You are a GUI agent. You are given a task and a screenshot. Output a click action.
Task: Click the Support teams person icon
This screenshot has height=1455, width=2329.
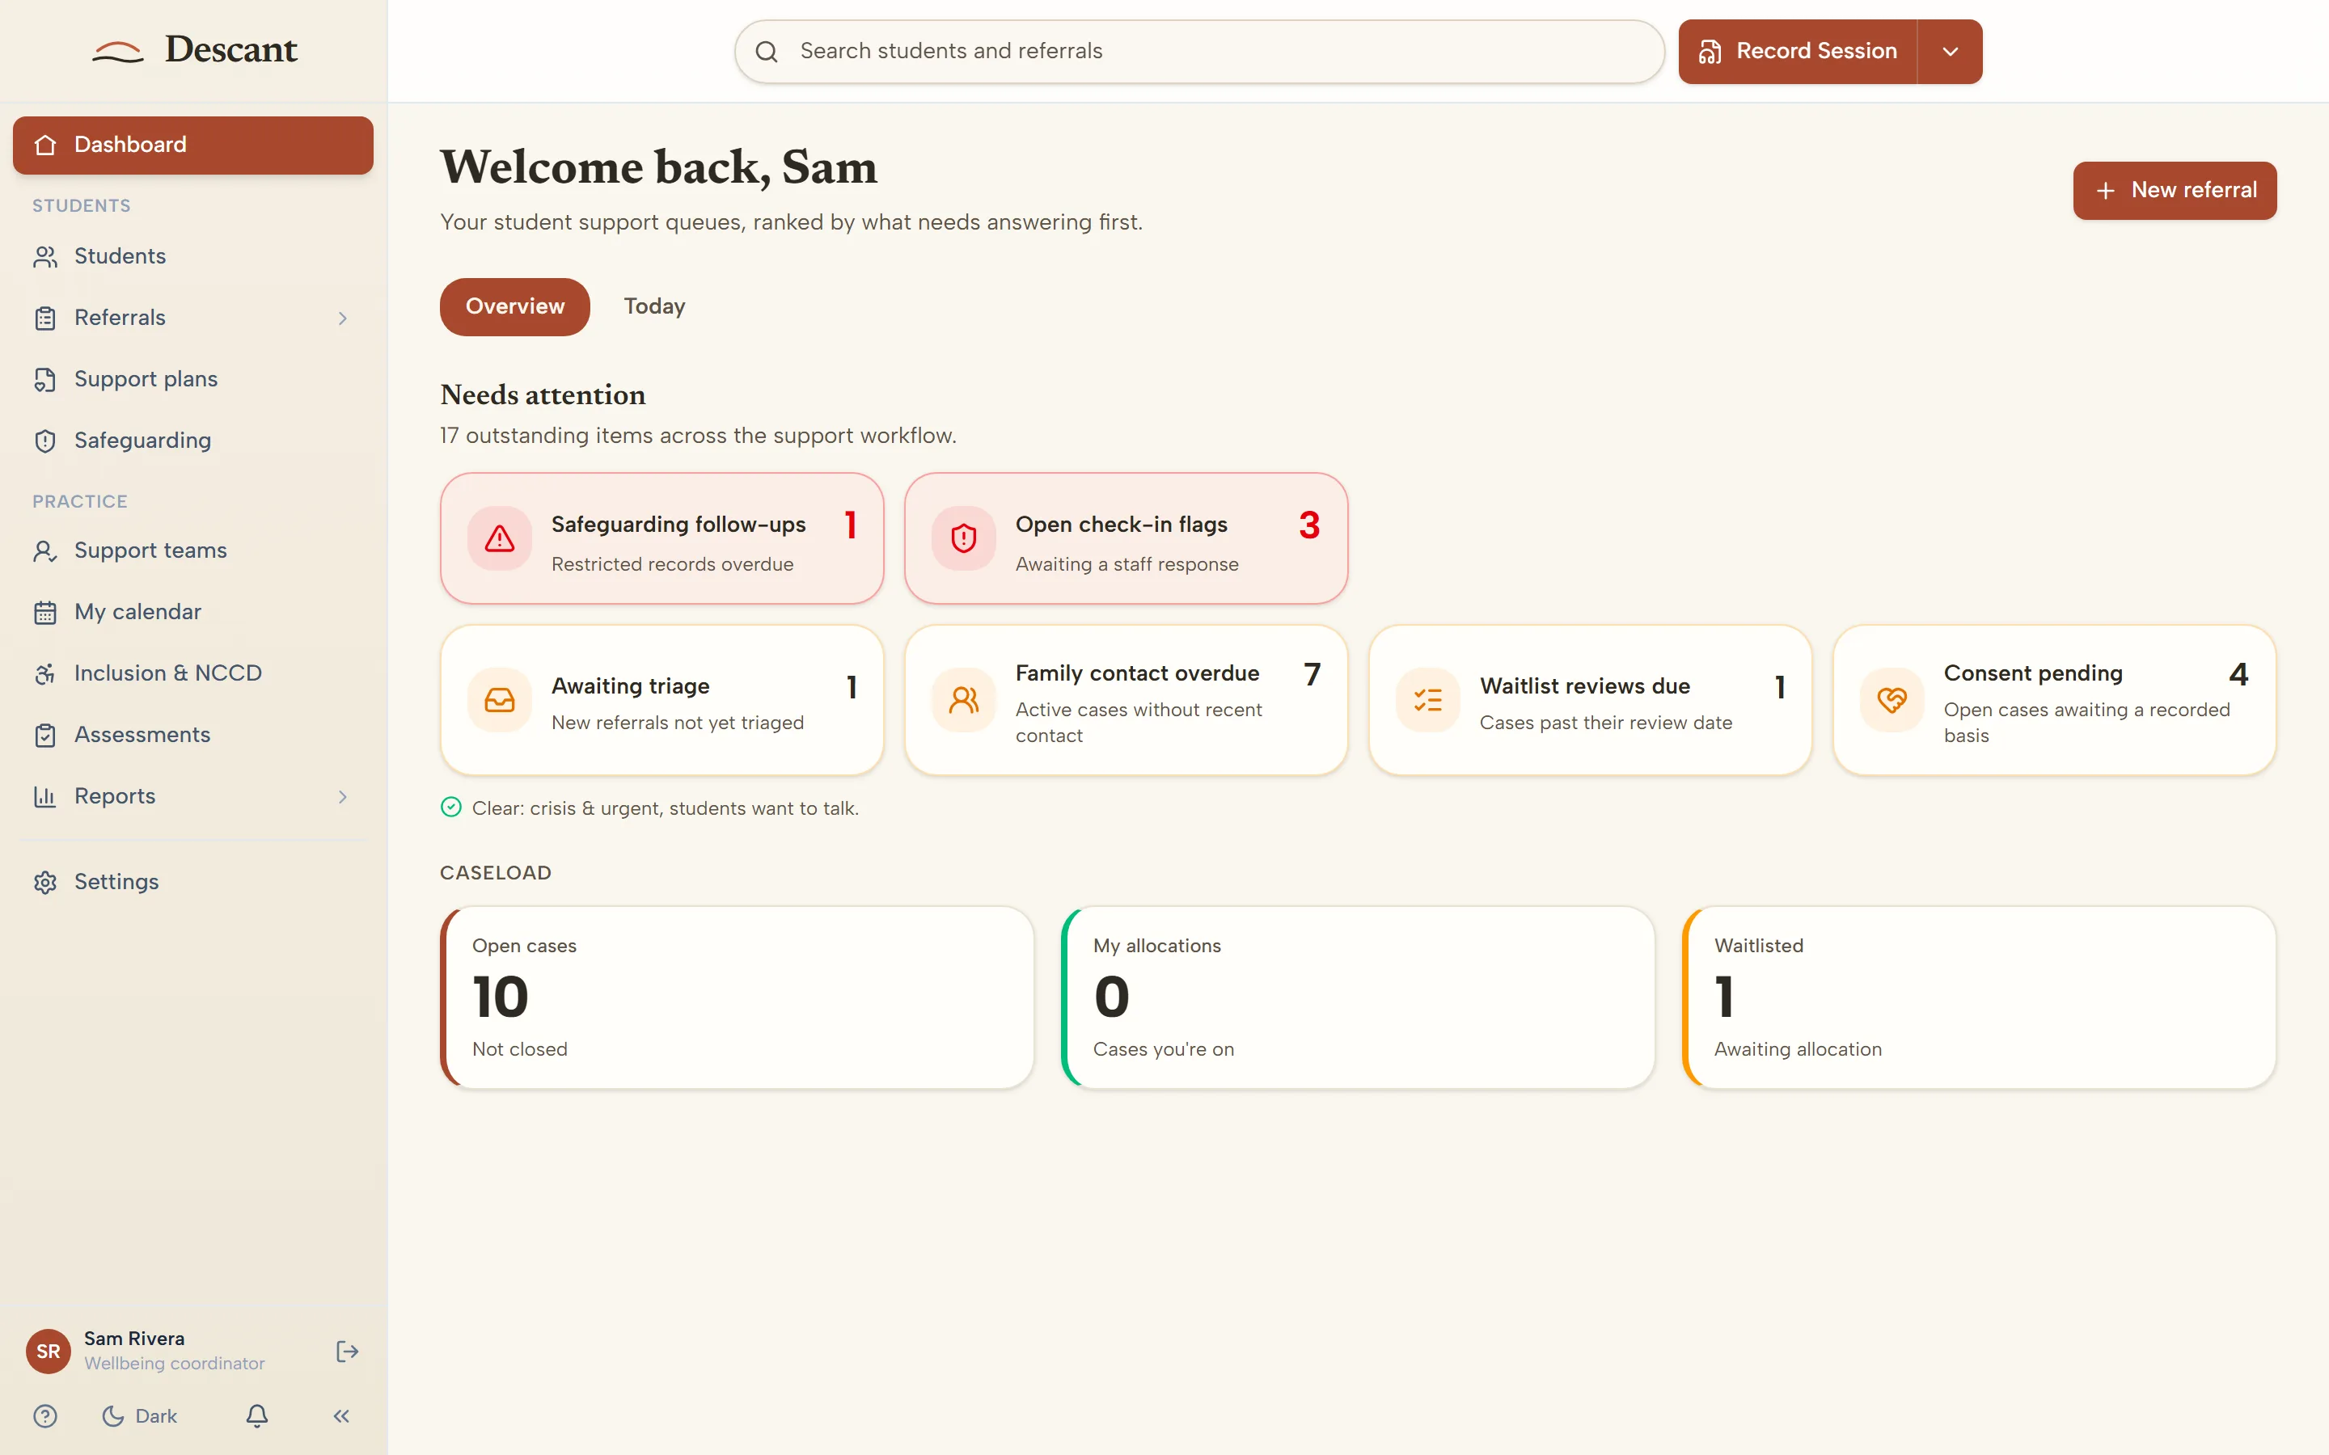[x=45, y=550]
